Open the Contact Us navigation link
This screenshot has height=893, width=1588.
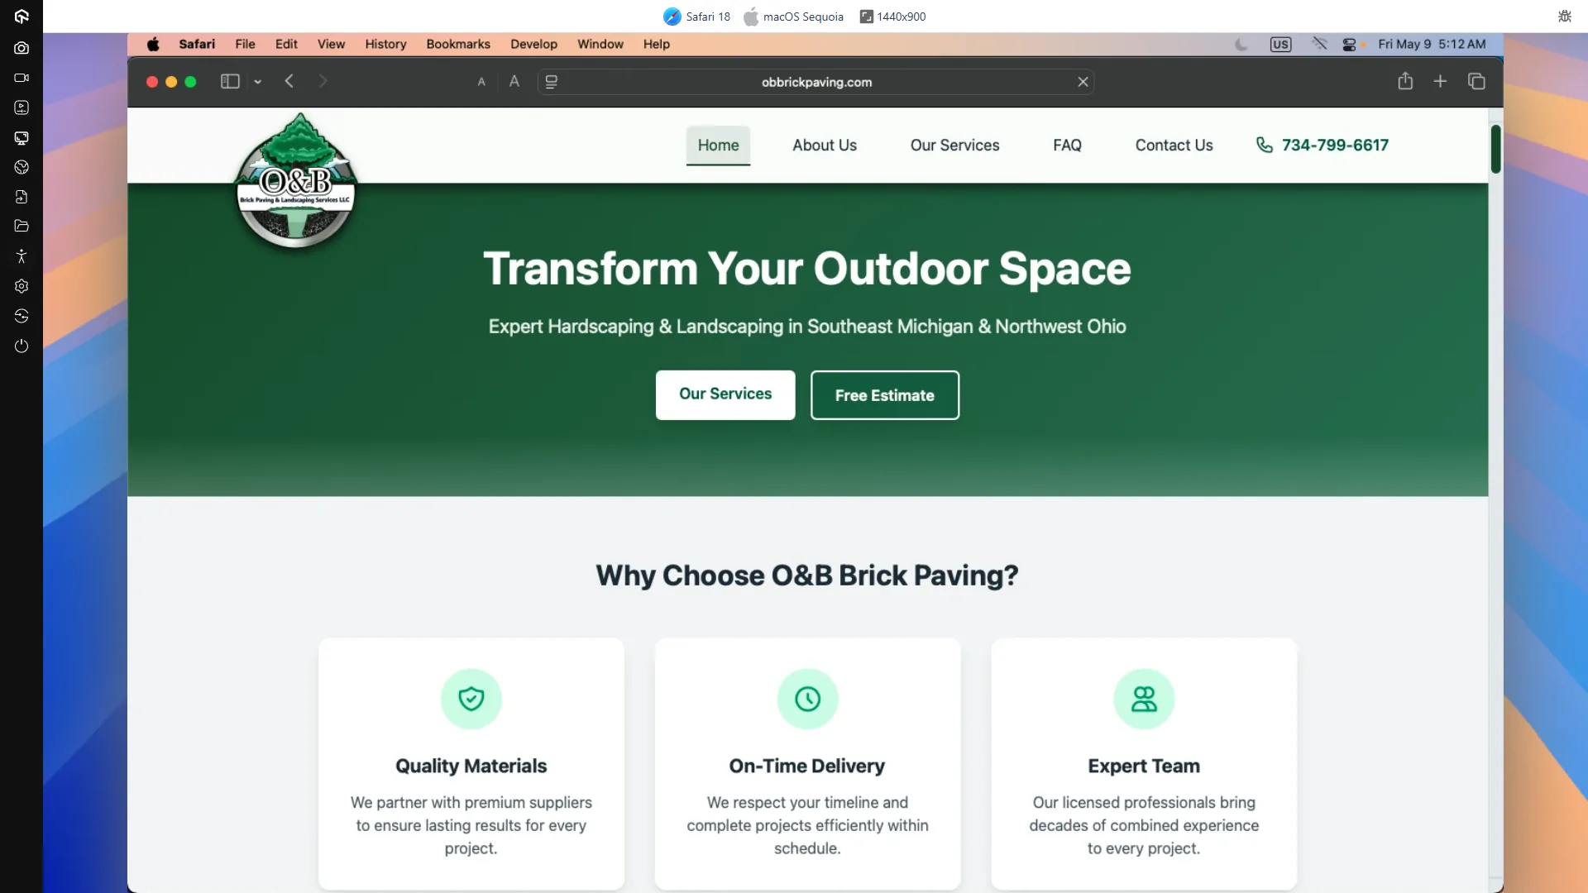[x=1174, y=146]
